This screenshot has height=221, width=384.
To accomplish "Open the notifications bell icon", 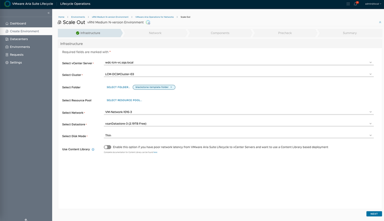I will pos(354,3).
